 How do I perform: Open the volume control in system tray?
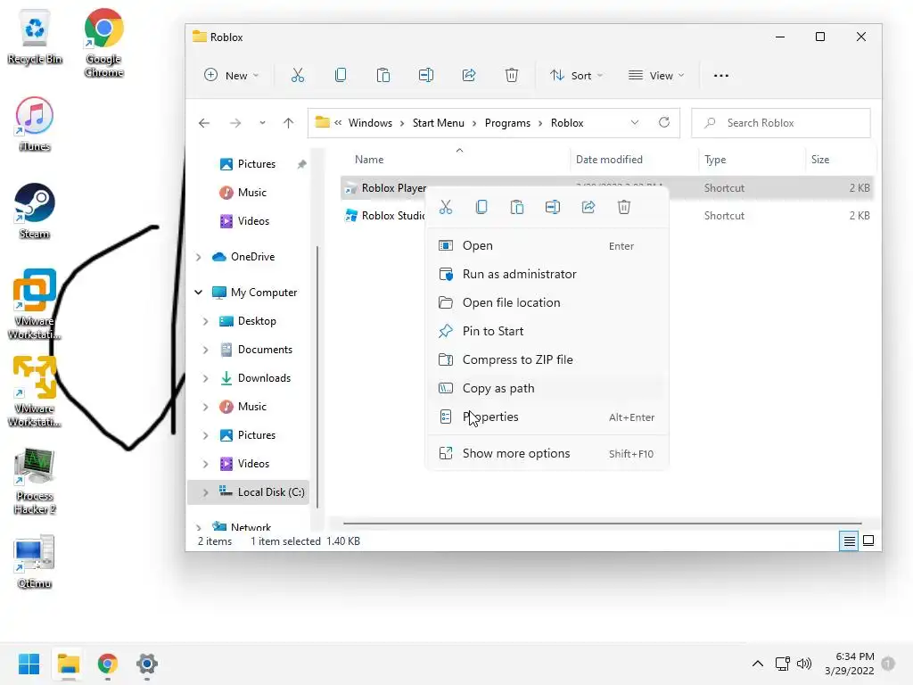click(804, 664)
